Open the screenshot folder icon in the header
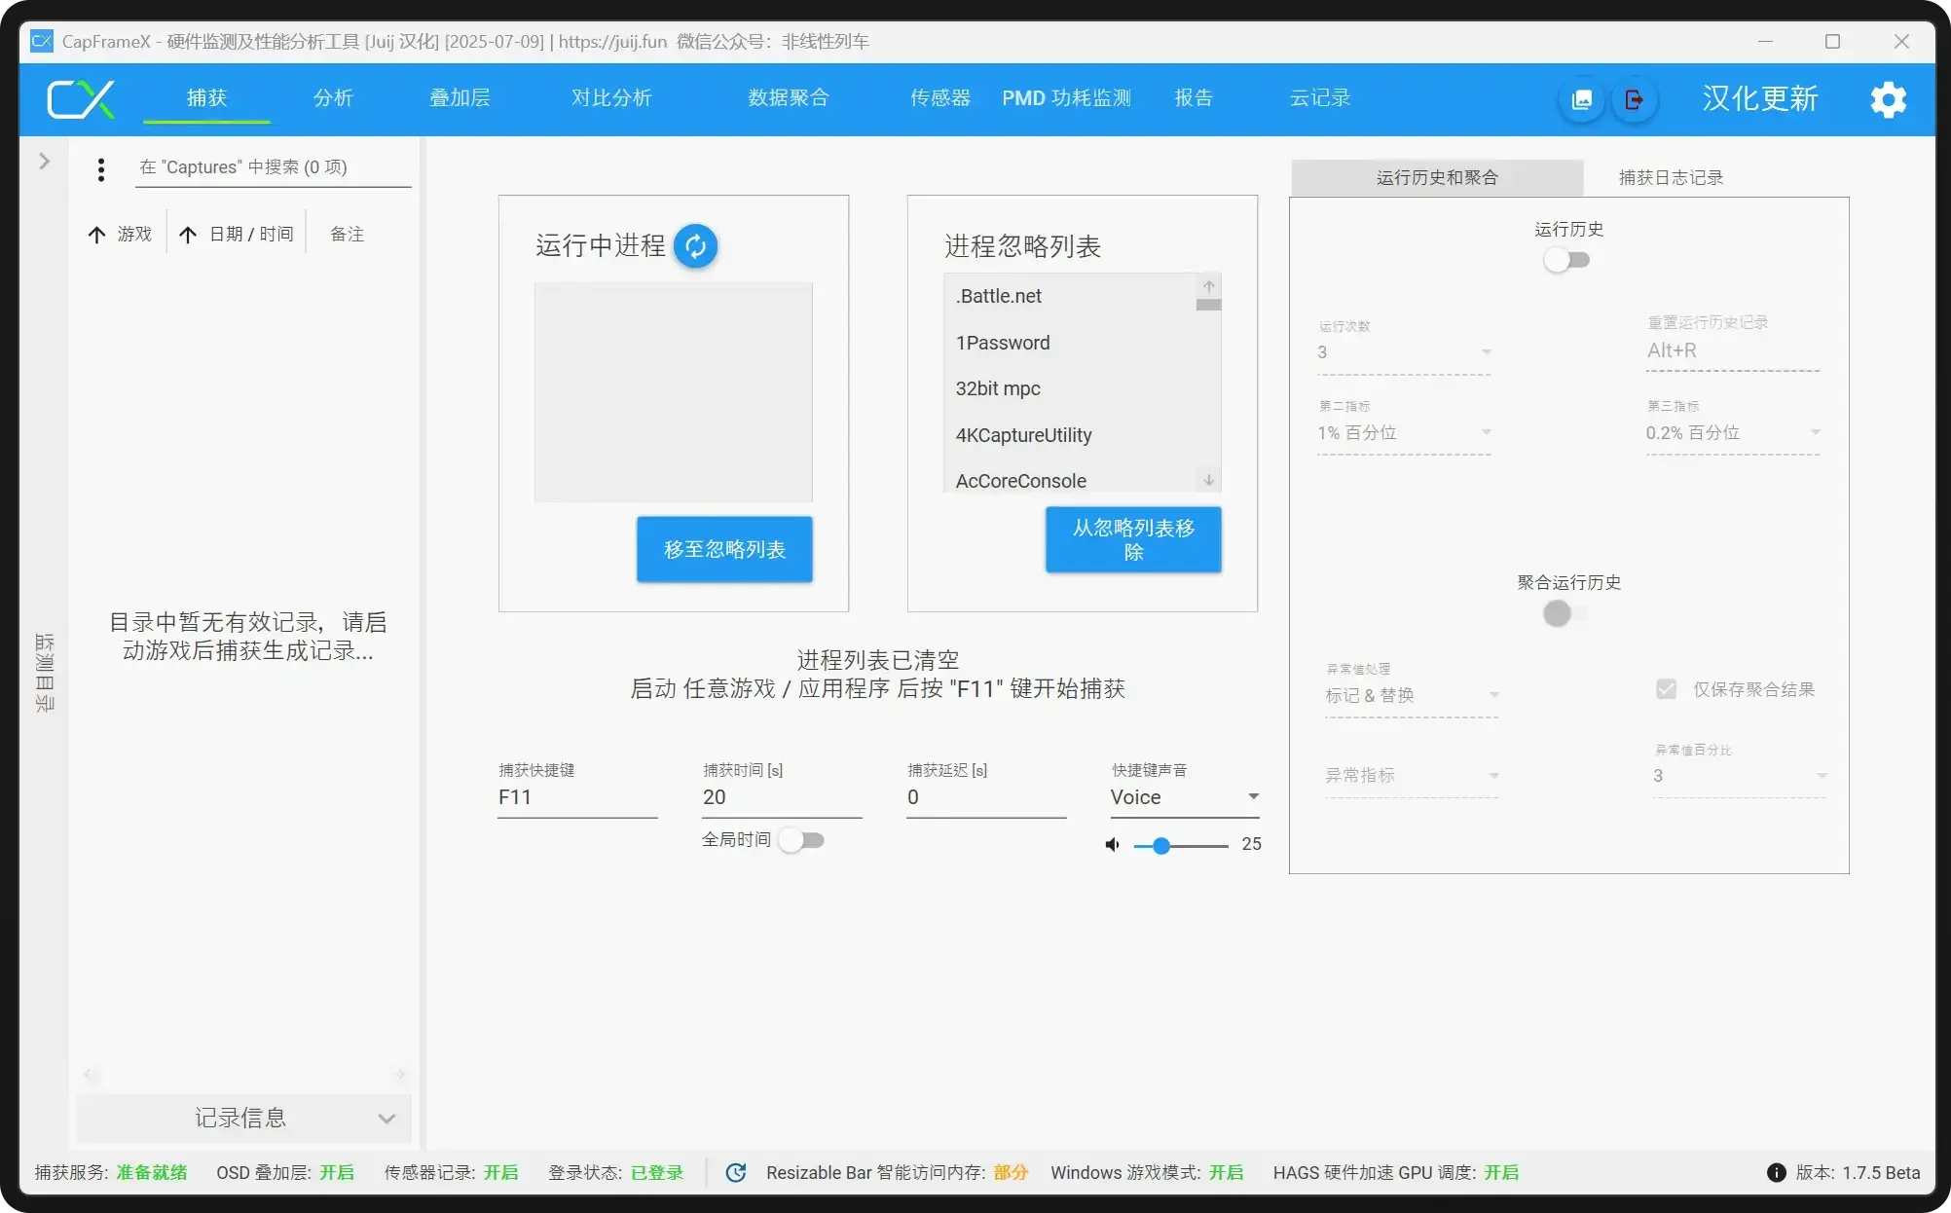Image resolution: width=1951 pixels, height=1213 pixels. point(1582,99)
